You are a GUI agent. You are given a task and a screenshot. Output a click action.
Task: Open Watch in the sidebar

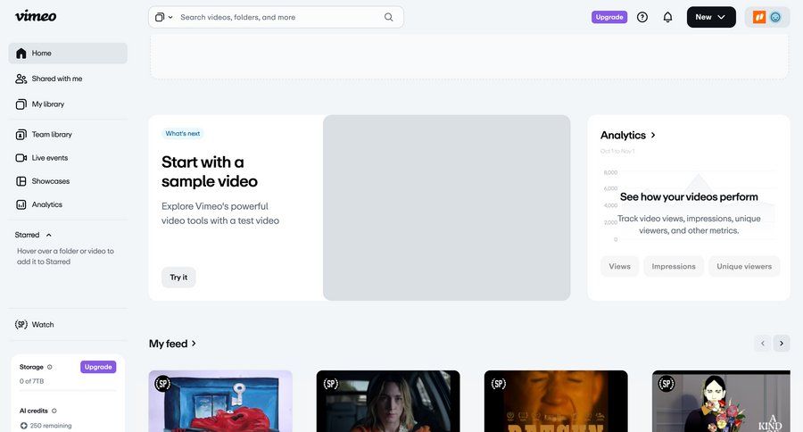click(x=68, y=324)
